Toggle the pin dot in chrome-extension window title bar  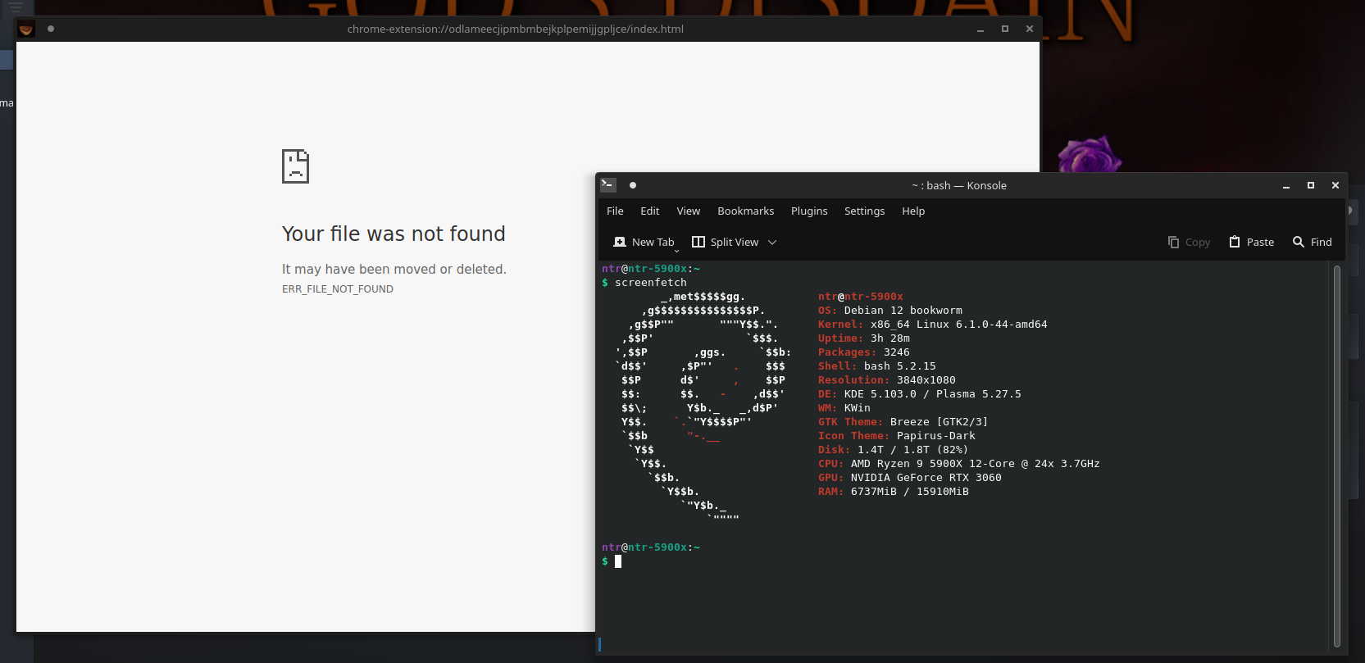tap(51, 29)
